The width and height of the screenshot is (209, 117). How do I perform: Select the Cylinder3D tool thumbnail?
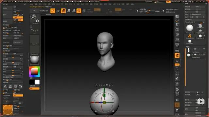pyautogui.click(x=200, y=26)
